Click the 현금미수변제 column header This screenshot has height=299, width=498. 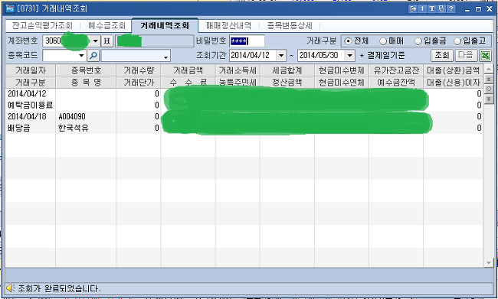342,70
